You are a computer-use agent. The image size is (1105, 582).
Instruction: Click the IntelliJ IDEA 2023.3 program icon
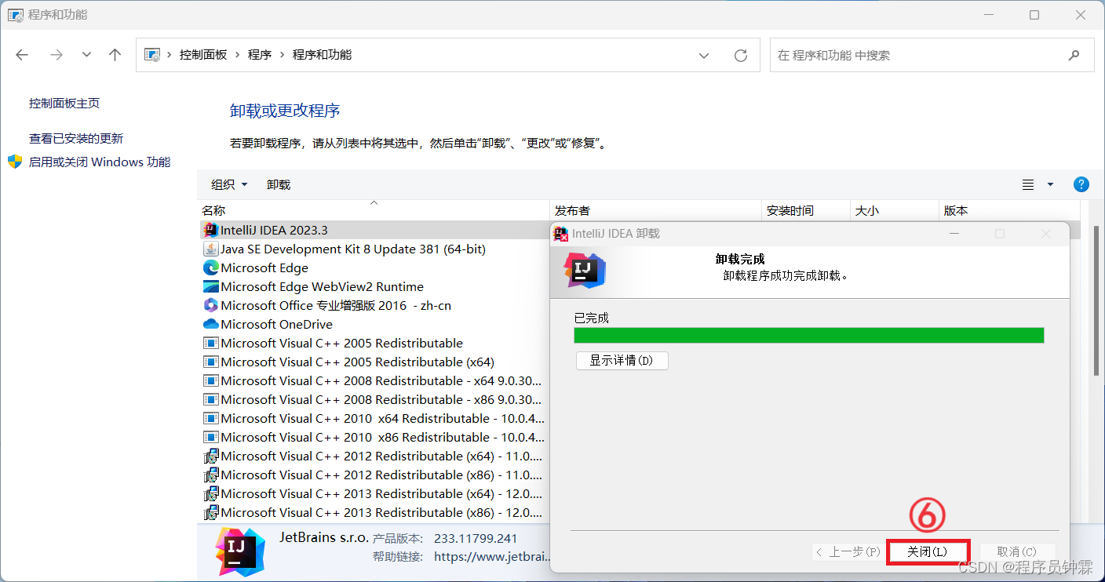210,230
